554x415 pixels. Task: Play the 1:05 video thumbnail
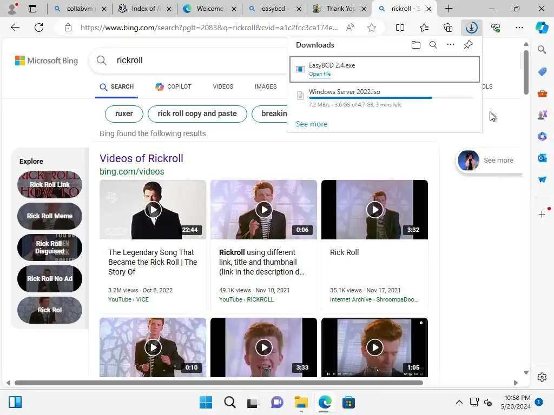pyautogui.click(x=374, y=347)
